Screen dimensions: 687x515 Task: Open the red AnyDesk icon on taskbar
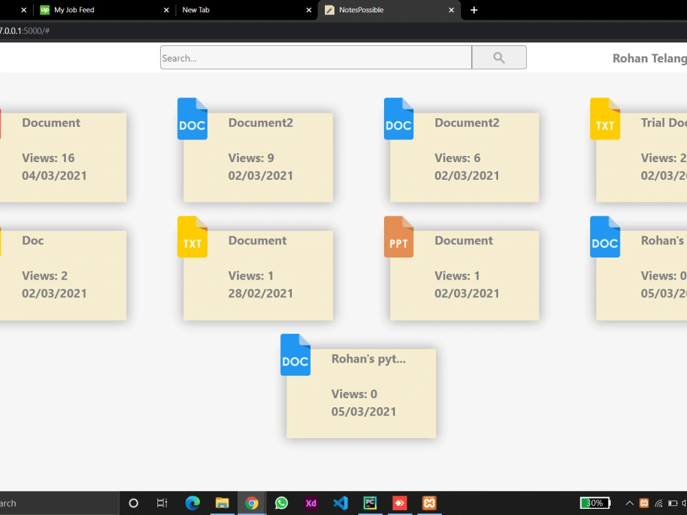point(400,503)
